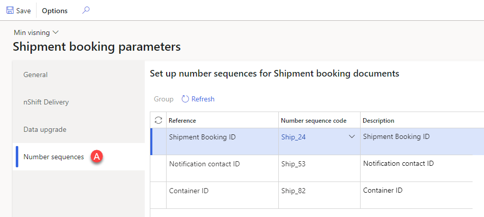Viewport: 484px width, 217px height.
Task: Open the Options menu
Action: click(x=55, y=11)
